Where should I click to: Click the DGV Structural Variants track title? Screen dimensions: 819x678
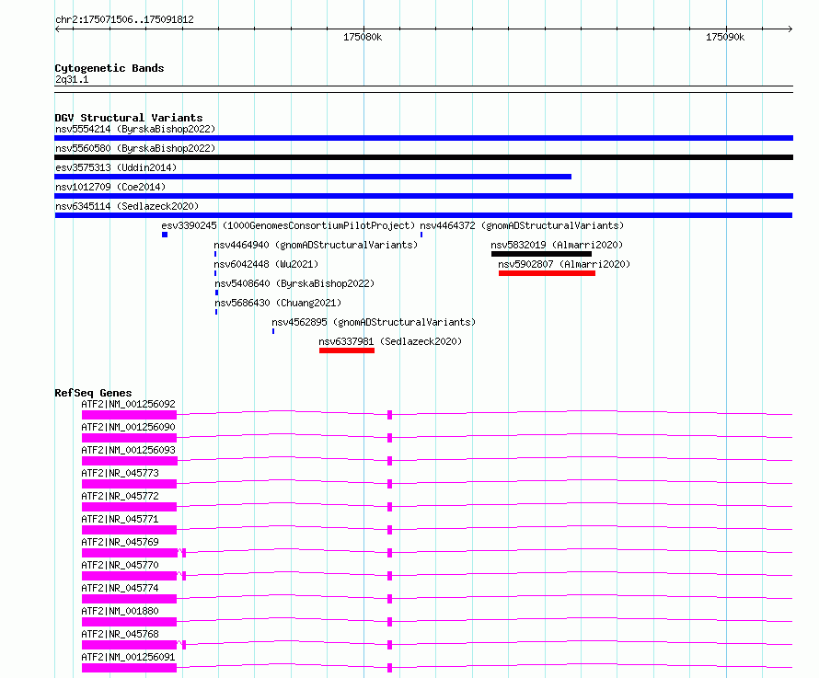pyautogui.click(x=129, y=118)
